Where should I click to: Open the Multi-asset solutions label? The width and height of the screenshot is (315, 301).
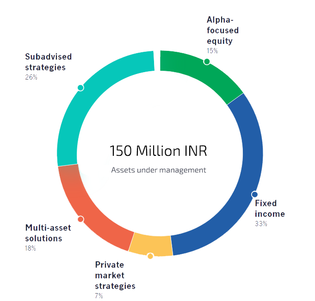point(43,233)
